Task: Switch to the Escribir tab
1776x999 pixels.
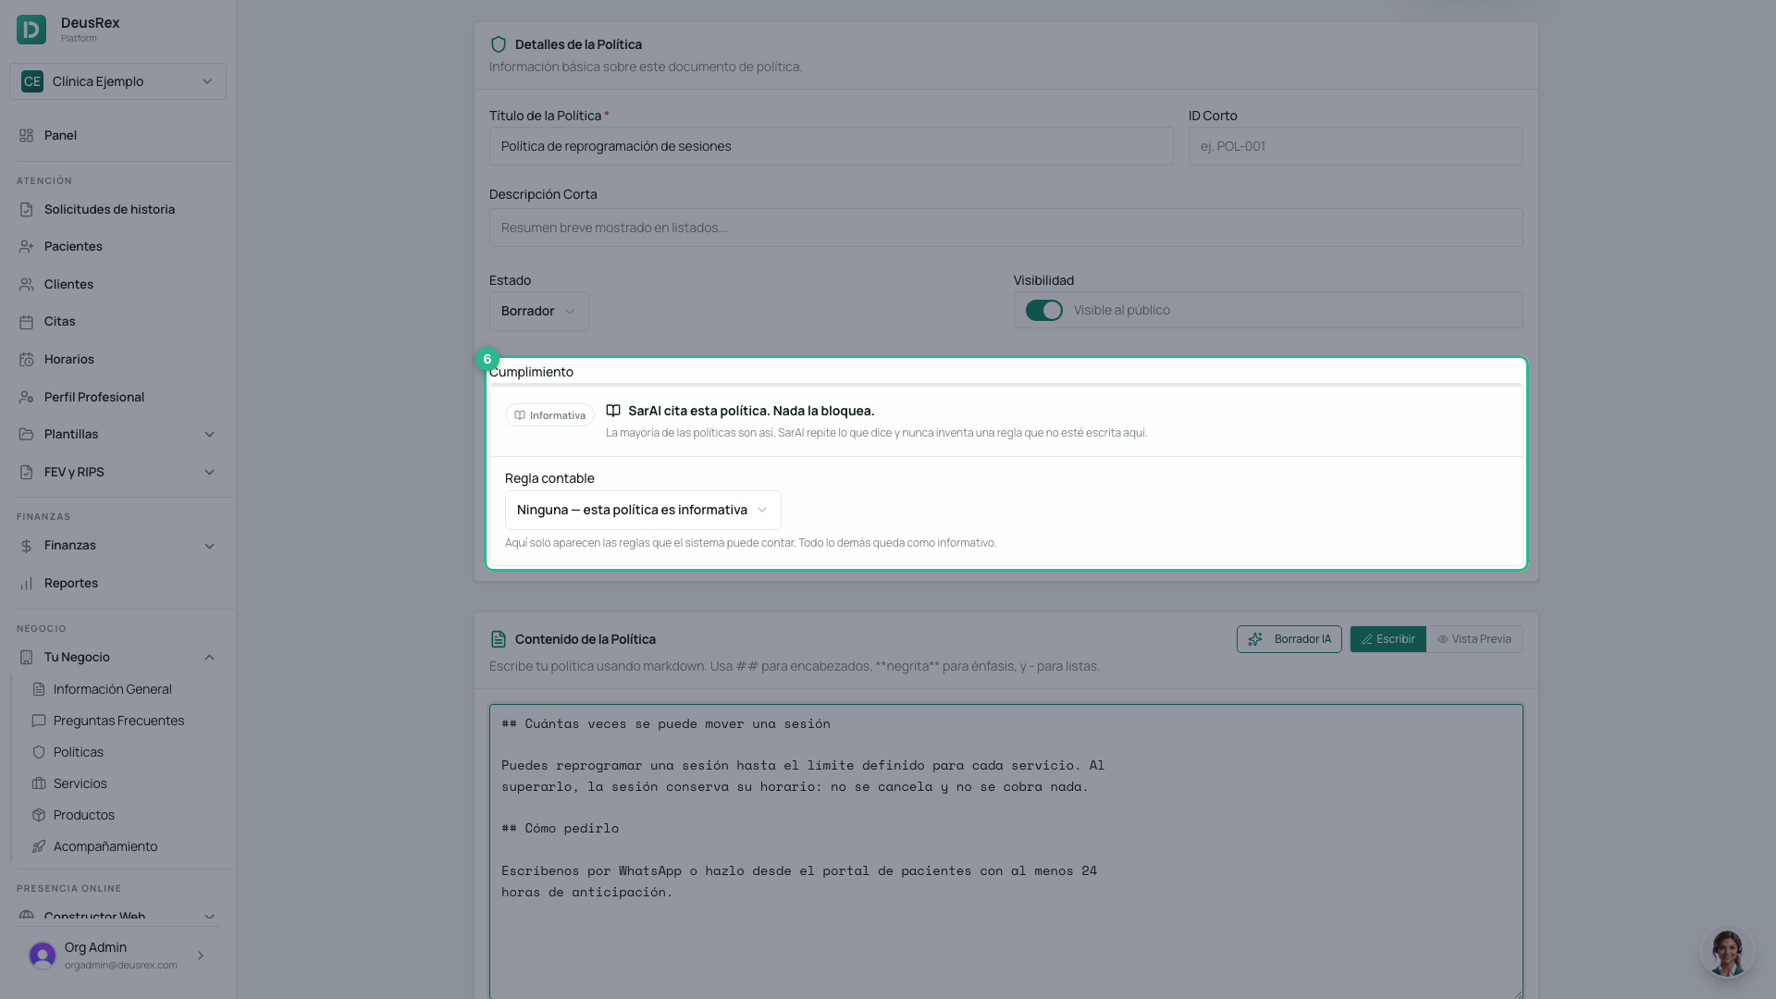Action: click(1387, 639)
